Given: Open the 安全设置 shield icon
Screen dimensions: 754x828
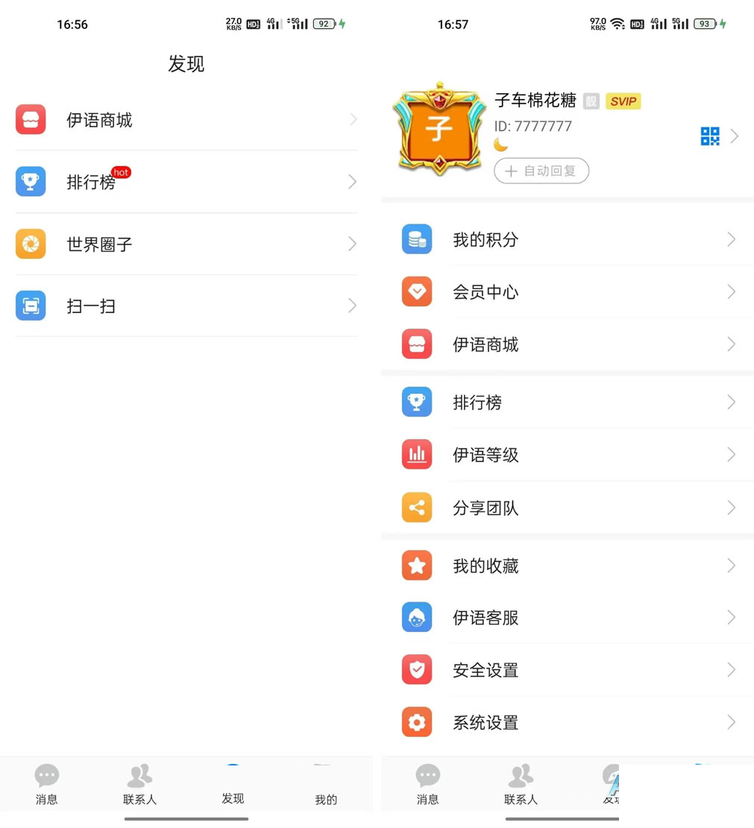Looking at the screenshot, I should [x=417, y=670].
